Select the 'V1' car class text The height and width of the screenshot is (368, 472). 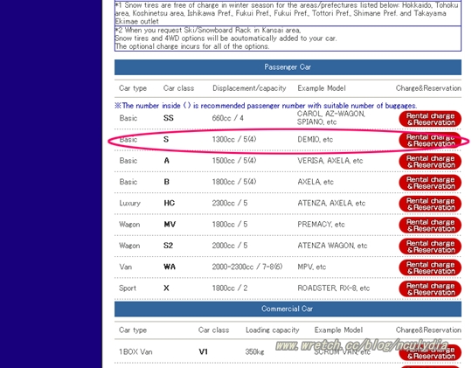click(x=203, y=351)
